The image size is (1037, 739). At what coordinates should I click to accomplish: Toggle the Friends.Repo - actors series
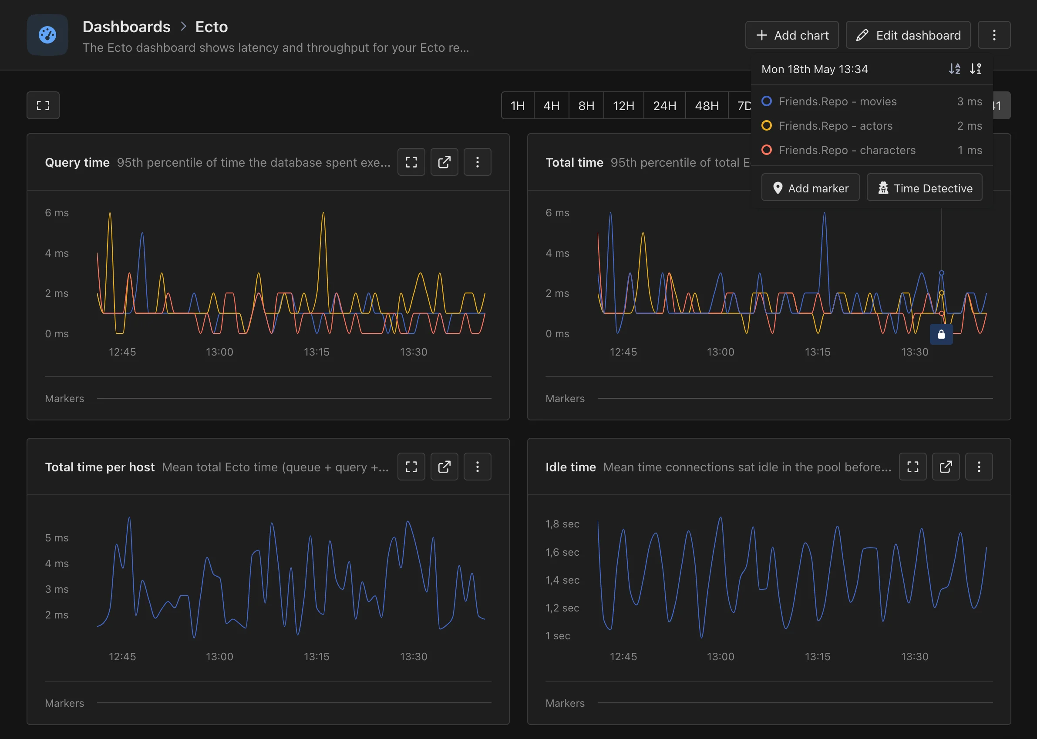872,126
